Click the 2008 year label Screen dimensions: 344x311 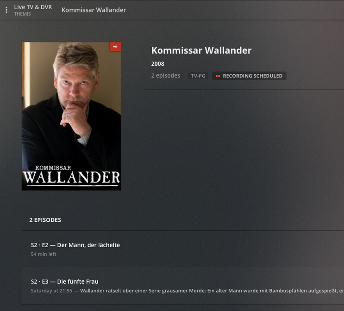[x=157, y=64]
